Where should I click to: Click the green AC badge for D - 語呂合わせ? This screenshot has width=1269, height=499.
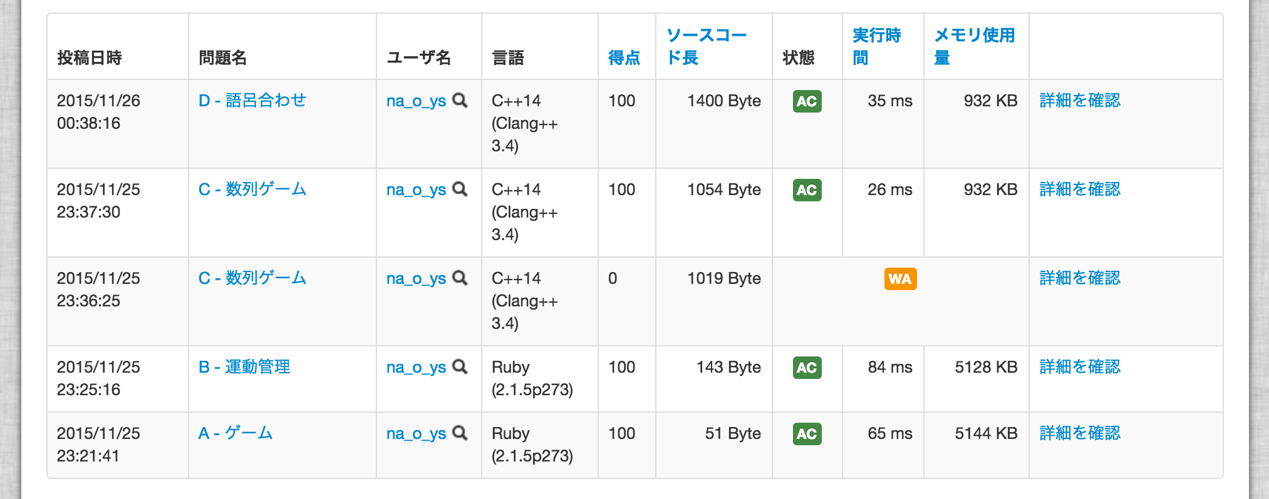pyautogui.click(x=807, y=101)
